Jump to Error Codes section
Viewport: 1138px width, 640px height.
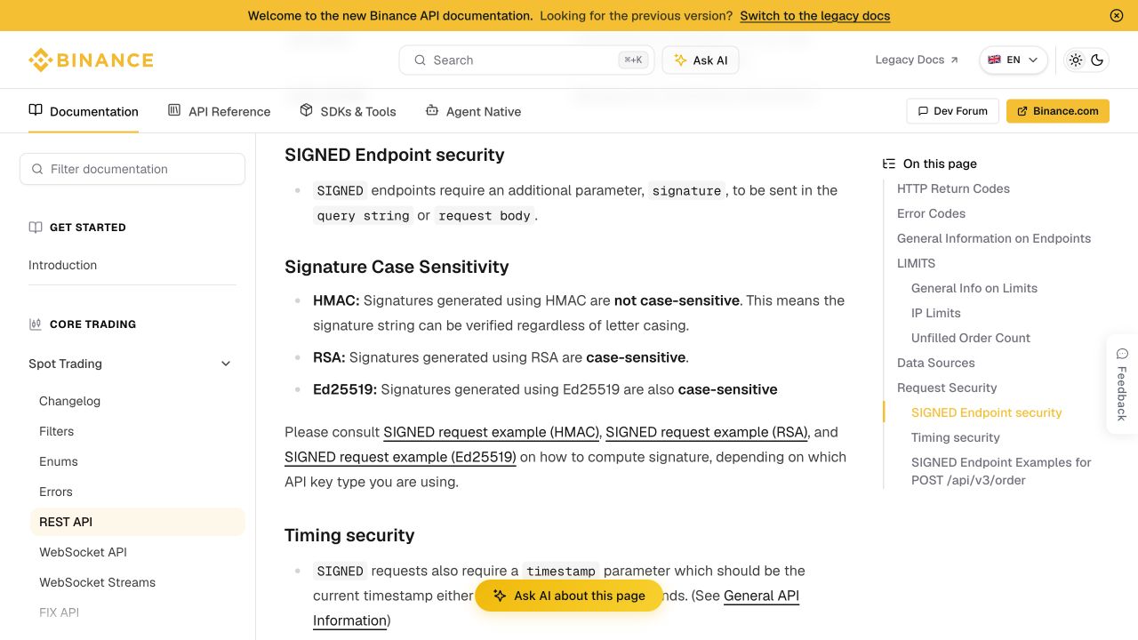coord(931,213)
